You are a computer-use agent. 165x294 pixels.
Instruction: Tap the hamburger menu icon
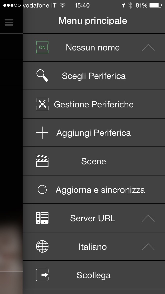[x=9, y=23]
